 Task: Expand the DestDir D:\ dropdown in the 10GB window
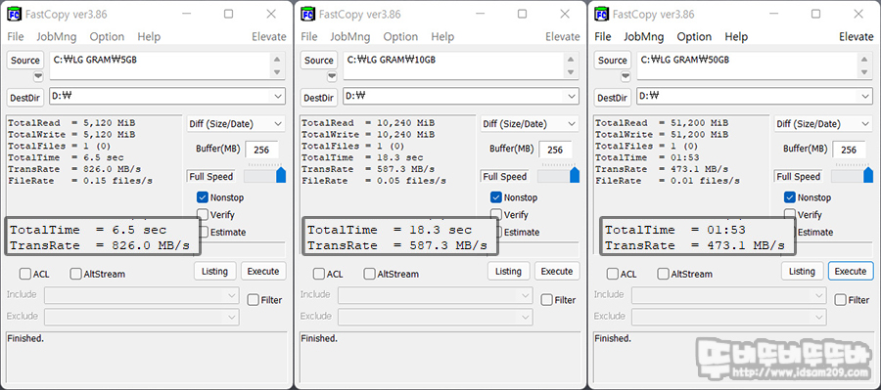572,96
